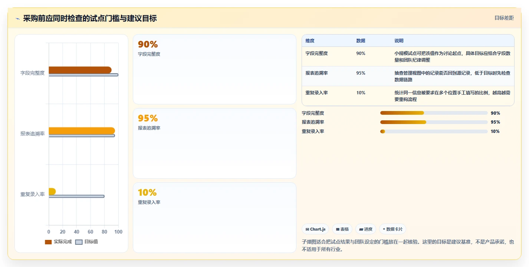Click the orange 报表追溯率 actual bar in chart
Image resolution: width=529 pixels, height=267 pixels.
[x=82, y=131]
